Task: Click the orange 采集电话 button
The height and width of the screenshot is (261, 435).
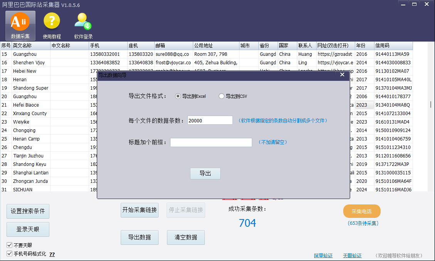Action: pos(362,211)
